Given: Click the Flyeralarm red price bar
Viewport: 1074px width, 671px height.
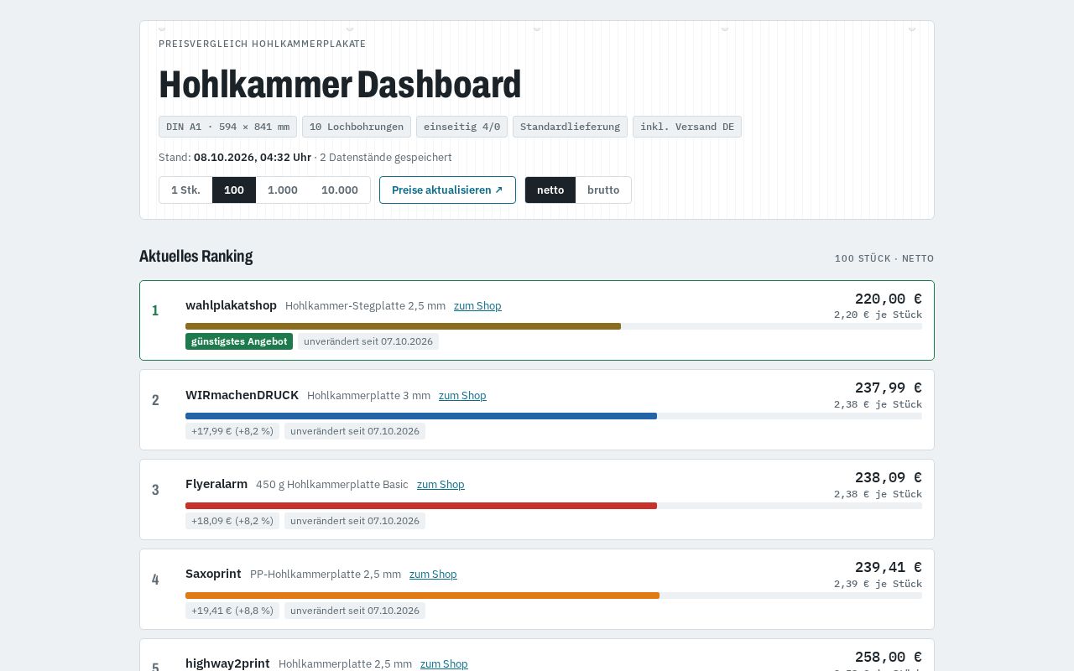Looking at the screenshot, I should 421,506.
